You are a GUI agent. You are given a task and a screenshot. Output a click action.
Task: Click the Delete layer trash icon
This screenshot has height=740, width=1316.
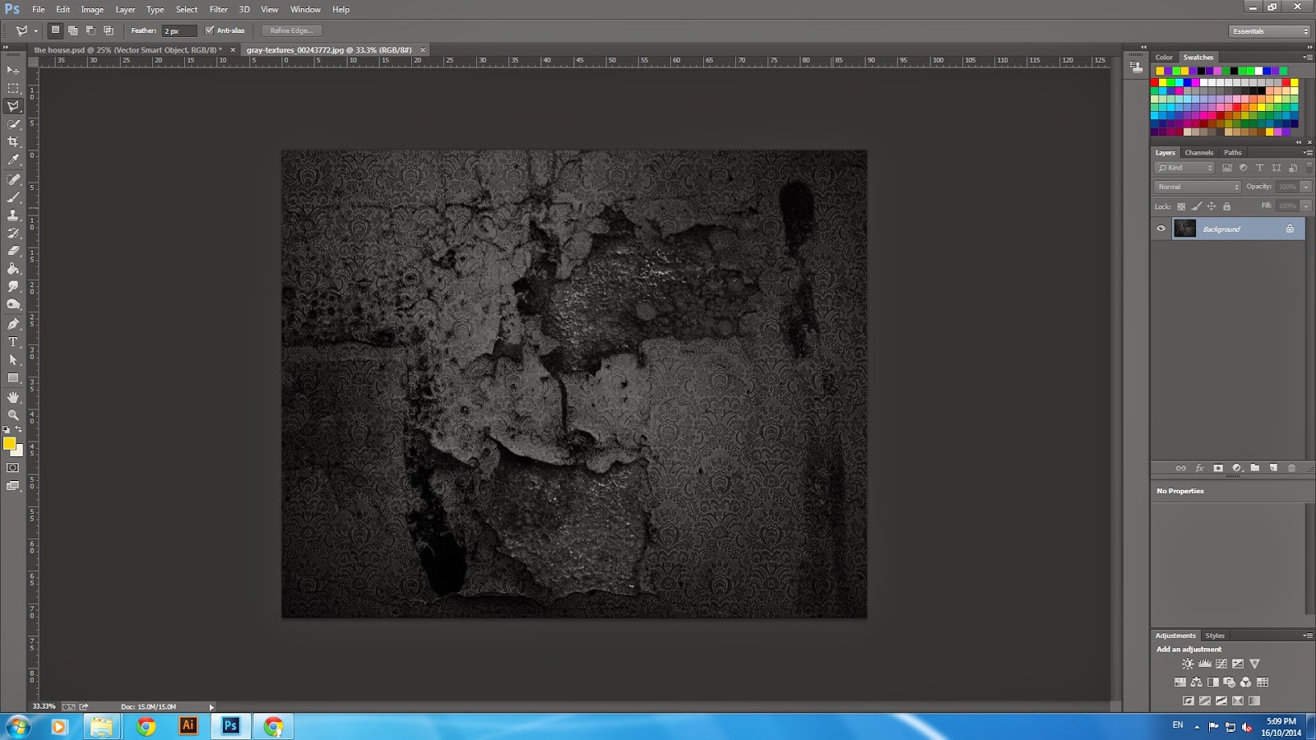coord(1291,468)
